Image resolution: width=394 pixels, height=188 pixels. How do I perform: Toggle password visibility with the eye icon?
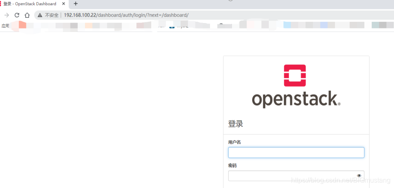click(359, 176)
